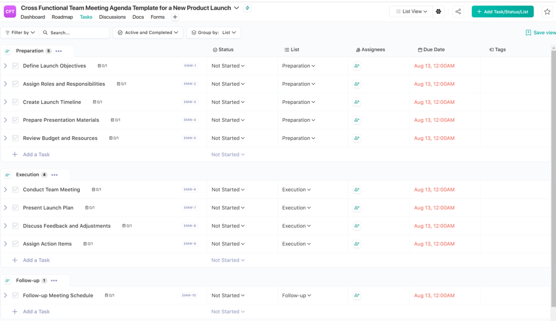Open the Discussions tab
This screenshot has height=321, width=556.
(112, 17)
